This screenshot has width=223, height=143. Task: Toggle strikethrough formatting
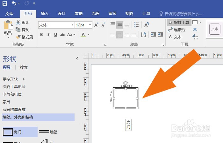(62, 35)
